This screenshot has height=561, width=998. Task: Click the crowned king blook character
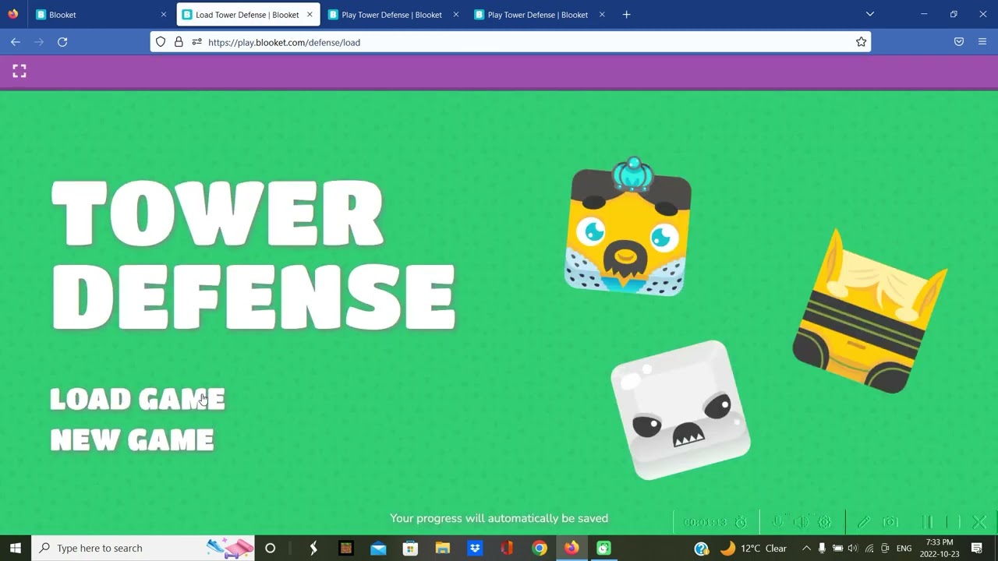point(628,228)
